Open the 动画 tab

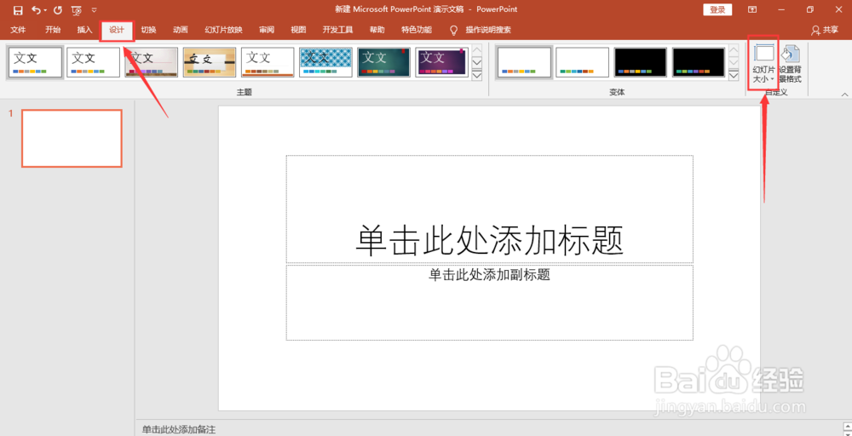tap(181, 30)
